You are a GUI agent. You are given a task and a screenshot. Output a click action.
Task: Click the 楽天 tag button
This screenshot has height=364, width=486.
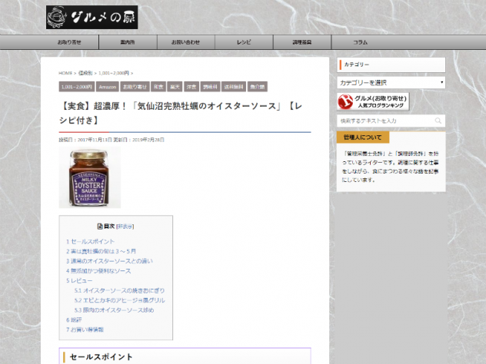coord(175,87)
